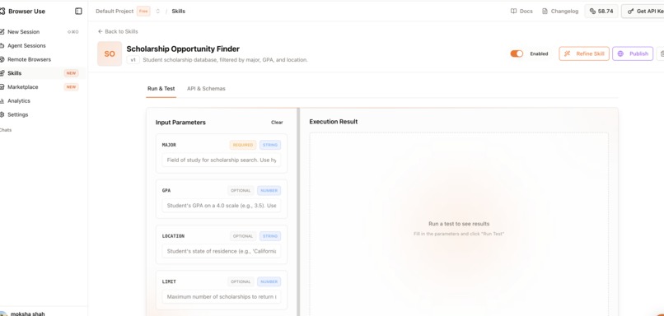
Task: Click the OPTIONAL badge on LOCATION
Action: (x=243, y=236)
